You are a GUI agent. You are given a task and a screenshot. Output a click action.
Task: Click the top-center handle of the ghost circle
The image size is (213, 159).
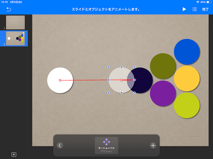(x=122, y=67)
